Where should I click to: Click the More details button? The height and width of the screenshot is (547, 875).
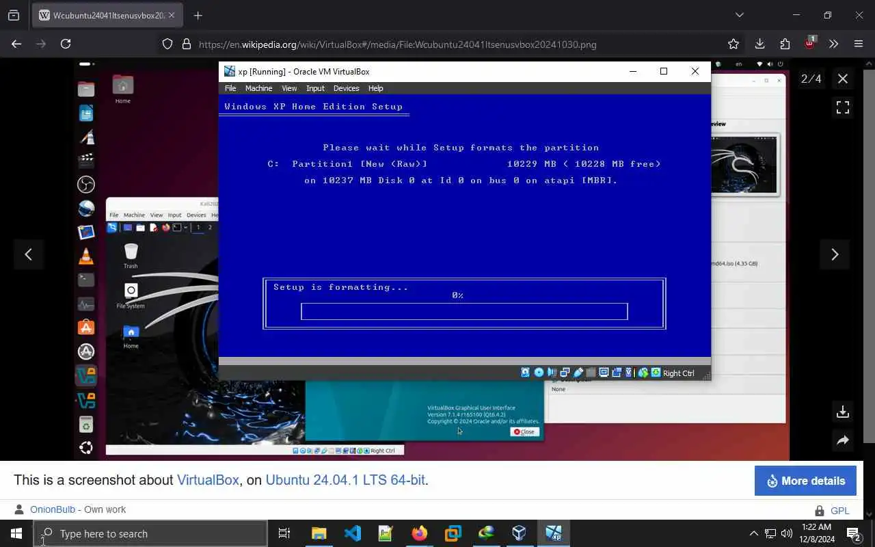click(805, 481)
